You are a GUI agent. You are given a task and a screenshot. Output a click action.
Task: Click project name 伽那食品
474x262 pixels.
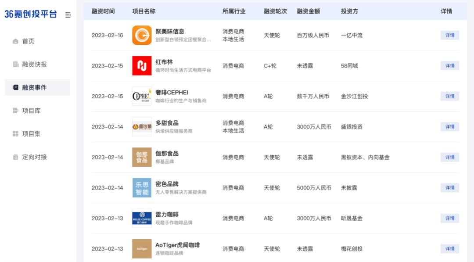[167, 154]
